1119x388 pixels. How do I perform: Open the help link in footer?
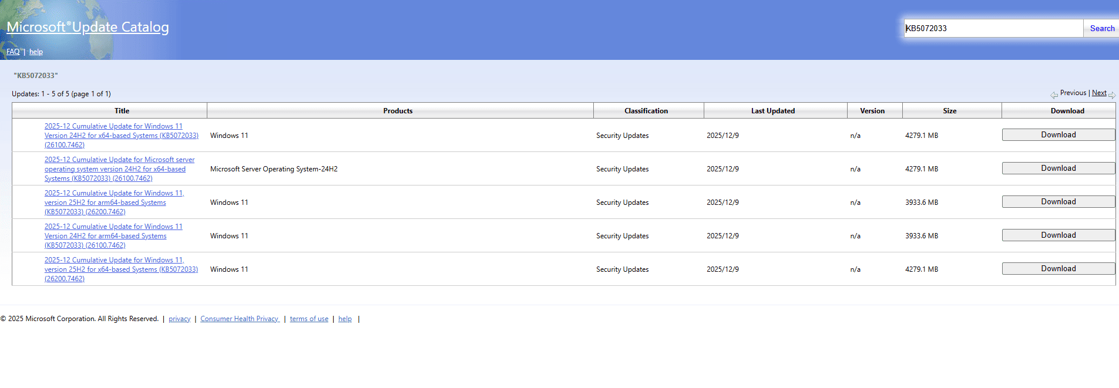tap(345, 319)
